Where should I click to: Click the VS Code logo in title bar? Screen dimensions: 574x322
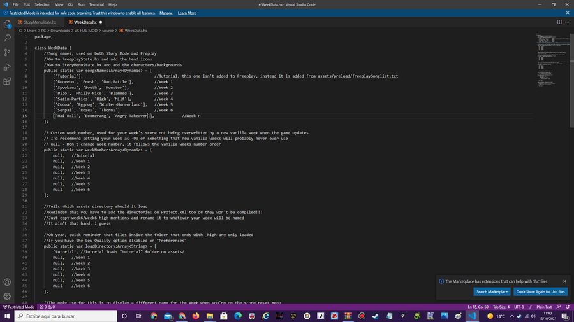pyautogui.click(x=5, y=4)
